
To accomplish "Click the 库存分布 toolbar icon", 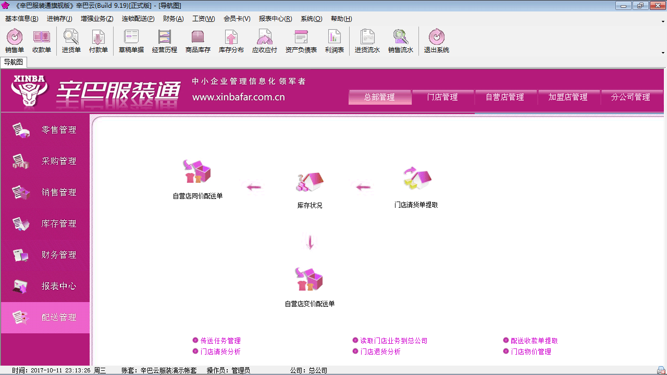I will [231, 41].
